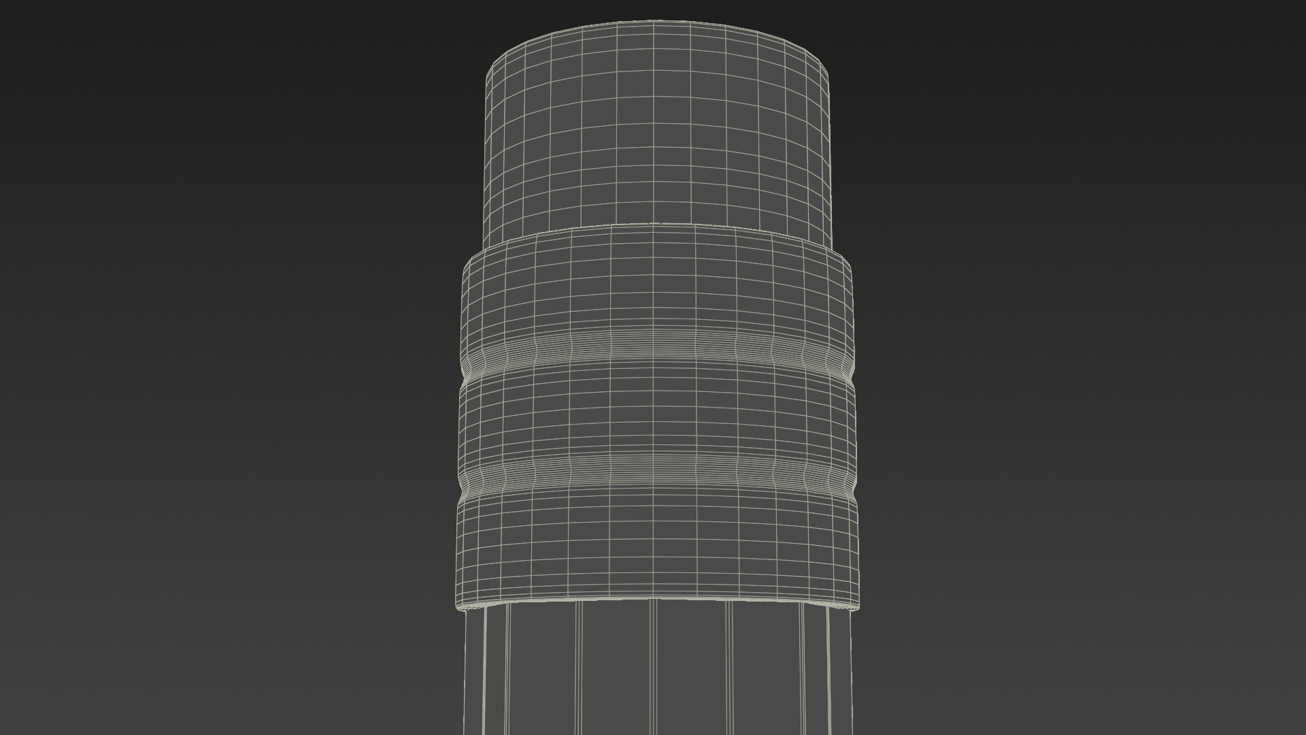Select the narrow stem below the collar
The width and height of the screenshot is (1306, 735).
point(656,668)
